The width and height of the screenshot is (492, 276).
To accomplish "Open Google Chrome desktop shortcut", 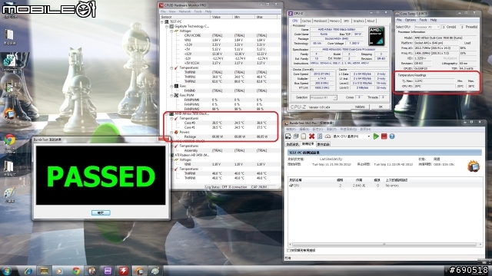I will tap(9, 143).
